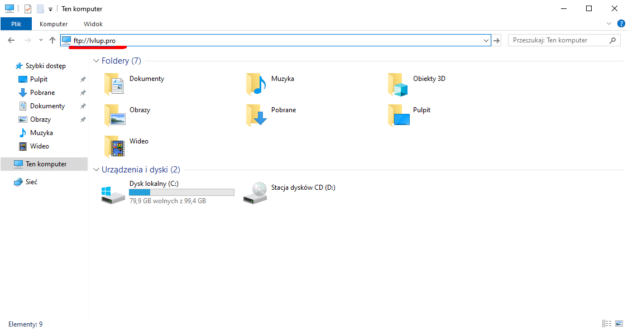Screen dimensions: 628x331
Task: Open the Wideo folder icon
Action: coord(114,147)
